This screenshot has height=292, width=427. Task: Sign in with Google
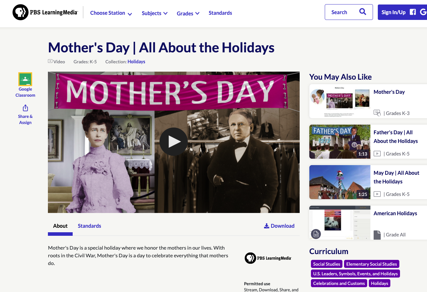point(424,12)
